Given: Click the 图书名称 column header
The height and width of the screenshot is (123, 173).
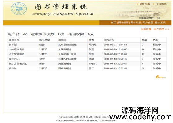Looking at the screenshot, I should coord(14,40).
